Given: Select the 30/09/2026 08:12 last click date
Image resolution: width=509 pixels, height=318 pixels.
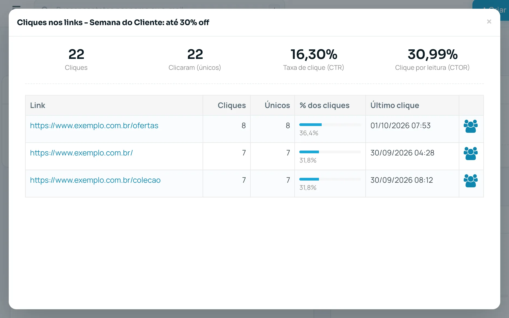Looking at the screenshot, I should pos(402,180).
